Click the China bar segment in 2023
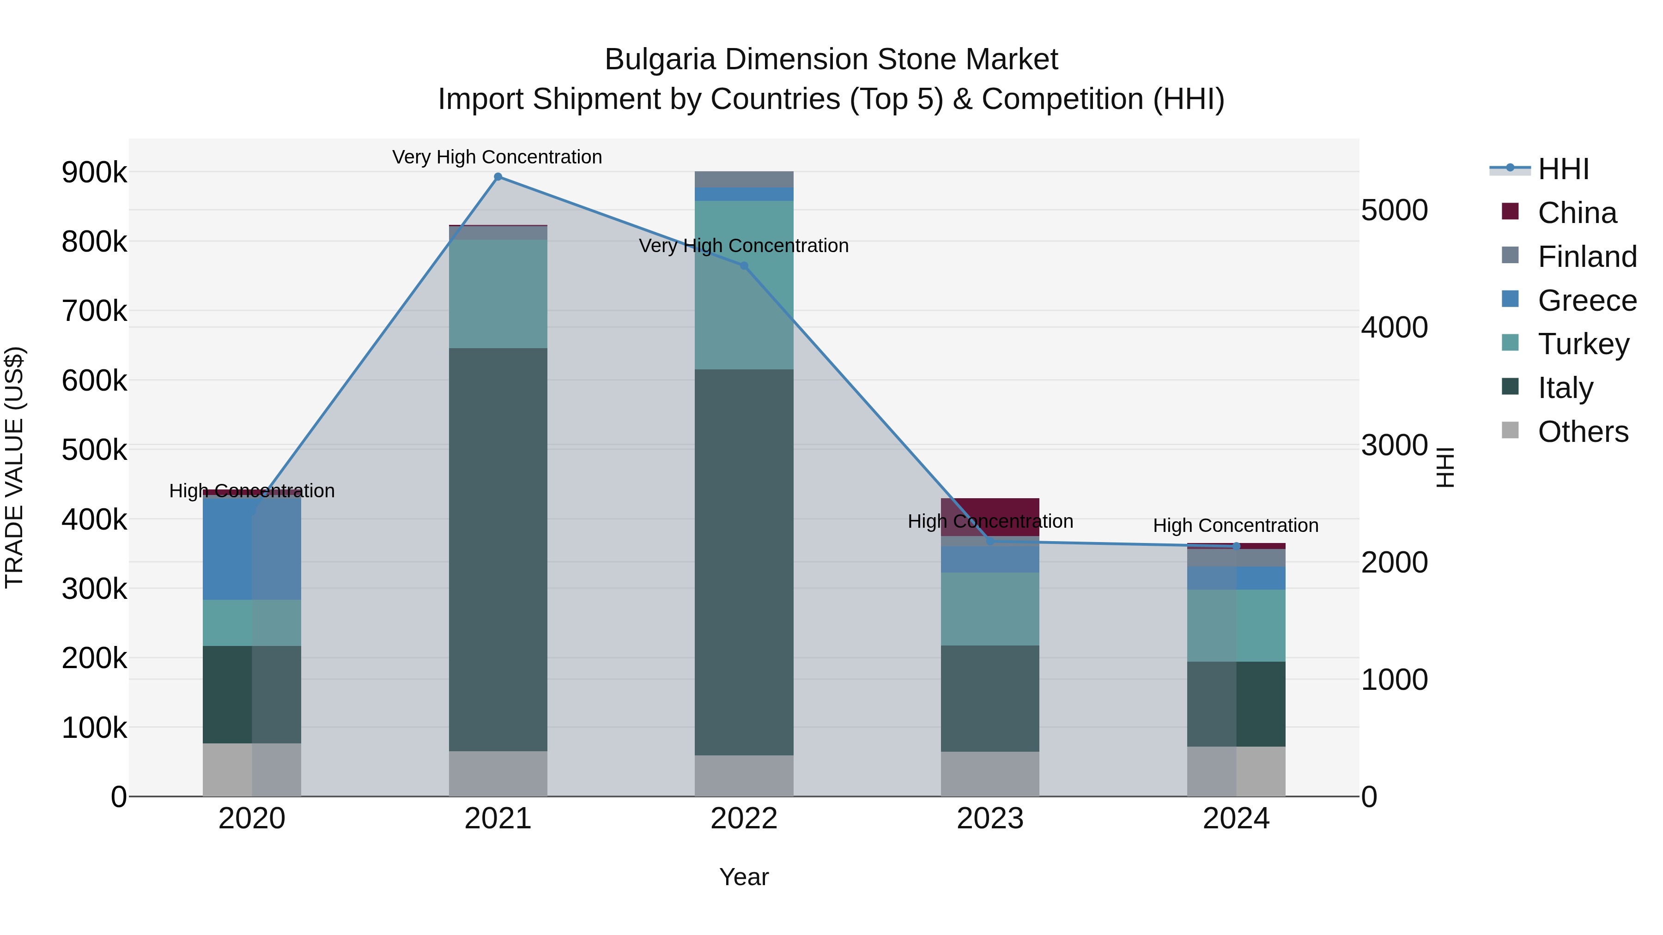This screenshot has height=935, width=1663. click(990, 517)
